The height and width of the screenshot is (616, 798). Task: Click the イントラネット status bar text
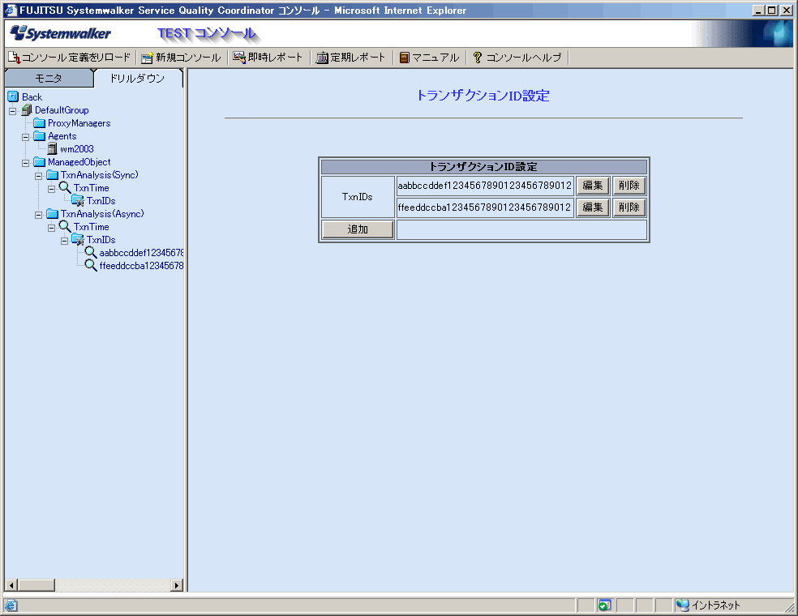point(715,605)
